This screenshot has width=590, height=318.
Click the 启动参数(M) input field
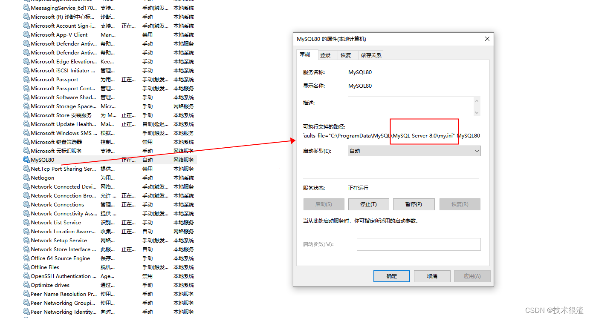coord(419,244)
